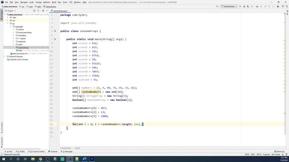Open File Explorer from the taskbar
Screen dimensions: 289x162
coord(33,159)
